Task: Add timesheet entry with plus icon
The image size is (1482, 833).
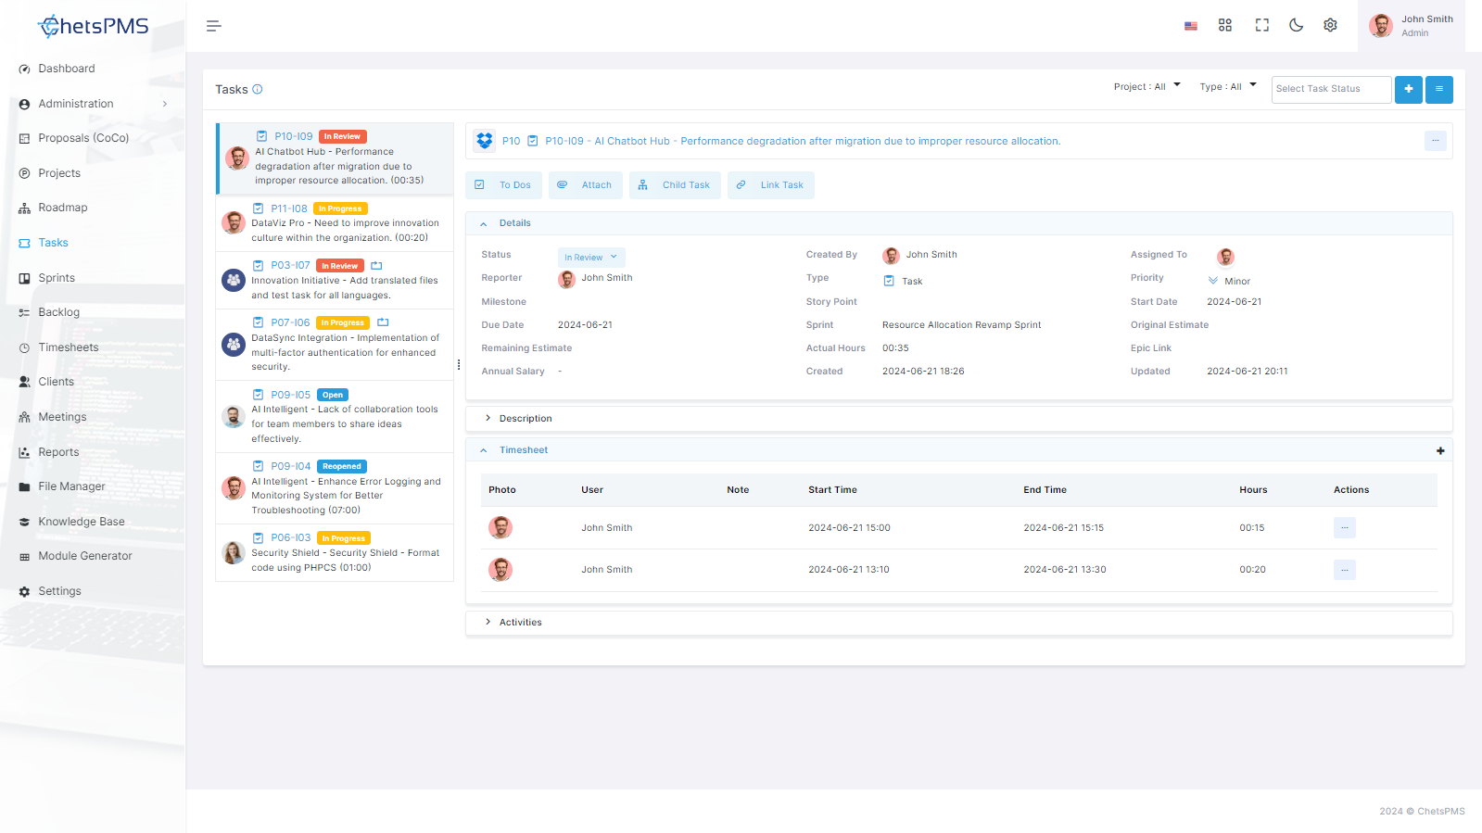Action: tap(1440, 451)
